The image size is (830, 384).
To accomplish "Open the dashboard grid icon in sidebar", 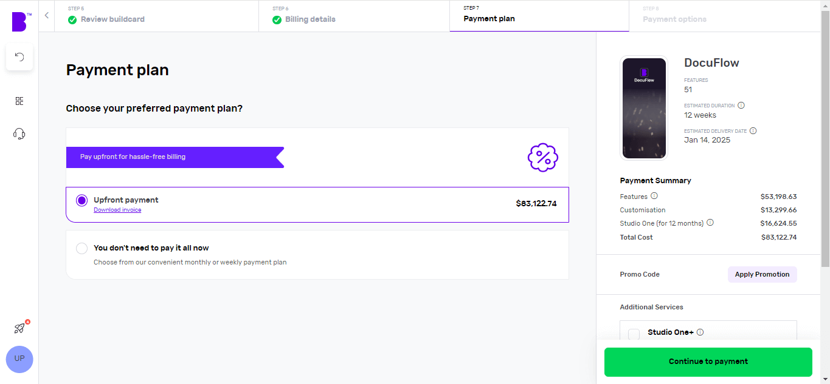I will 19,101.
